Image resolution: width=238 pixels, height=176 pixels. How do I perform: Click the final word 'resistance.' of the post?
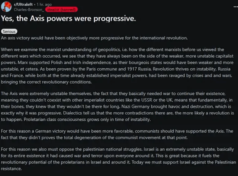(12, 169)
